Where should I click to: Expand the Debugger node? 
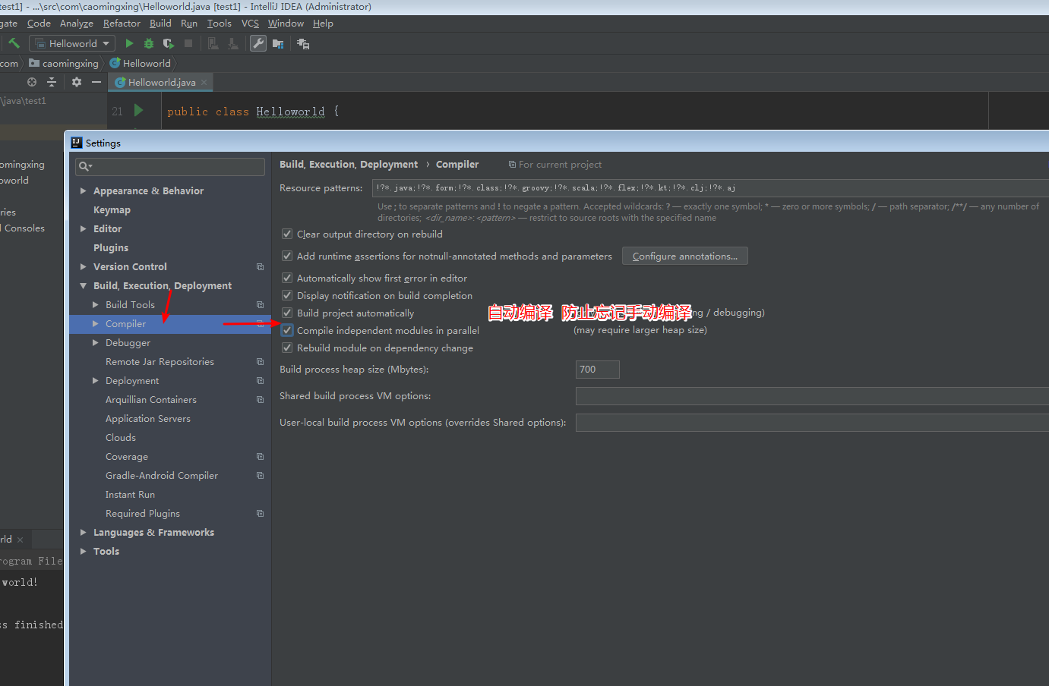click(96, 342)
